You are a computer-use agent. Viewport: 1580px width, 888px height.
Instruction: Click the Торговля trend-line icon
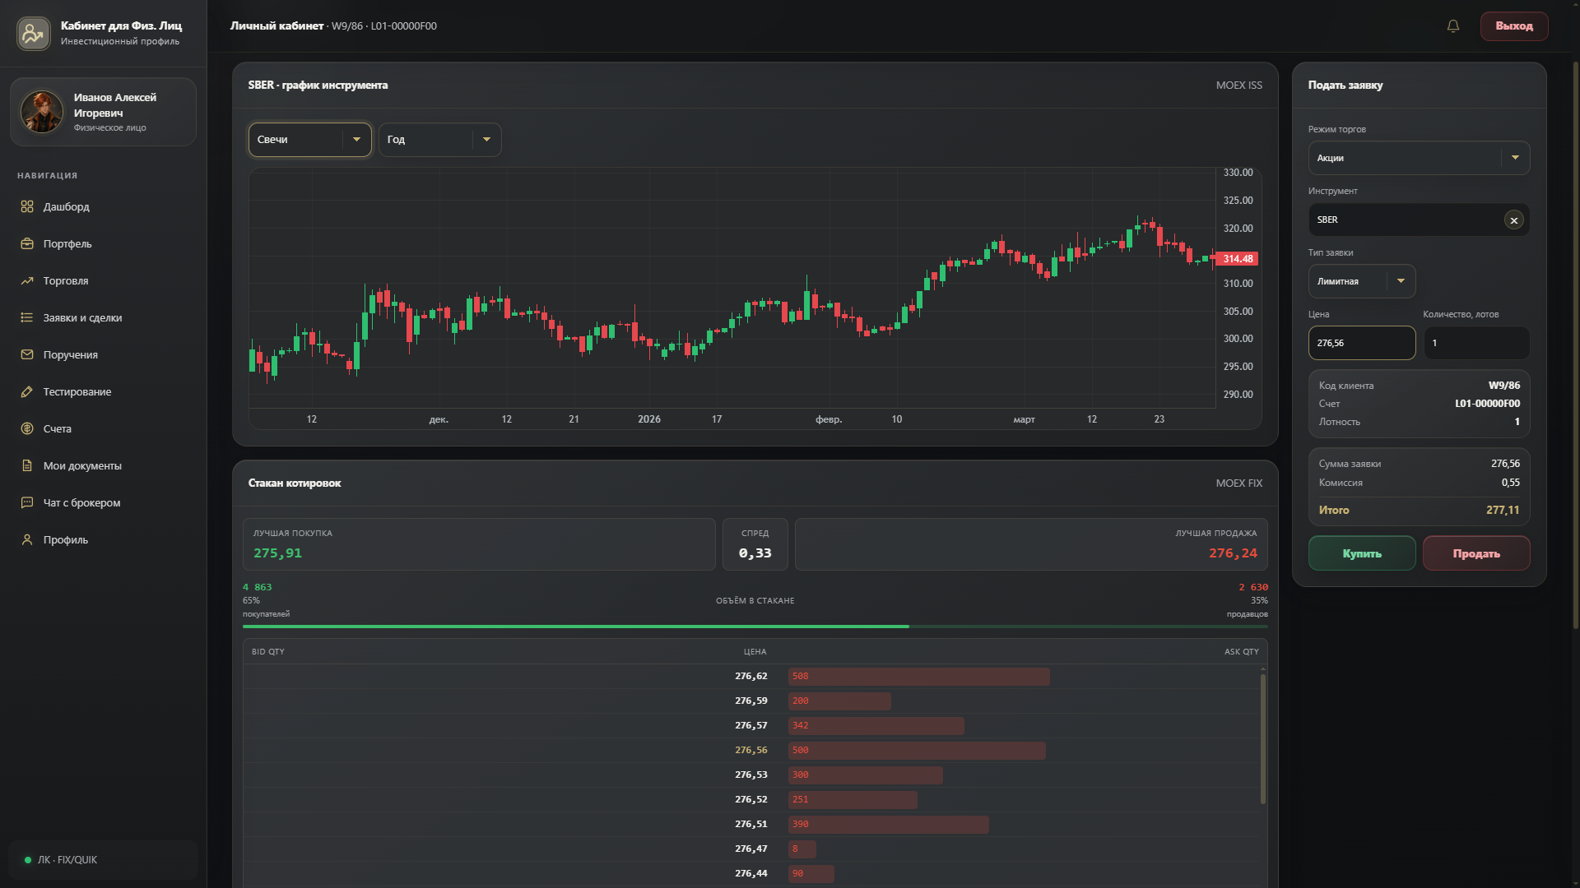(x=27, y=280)
